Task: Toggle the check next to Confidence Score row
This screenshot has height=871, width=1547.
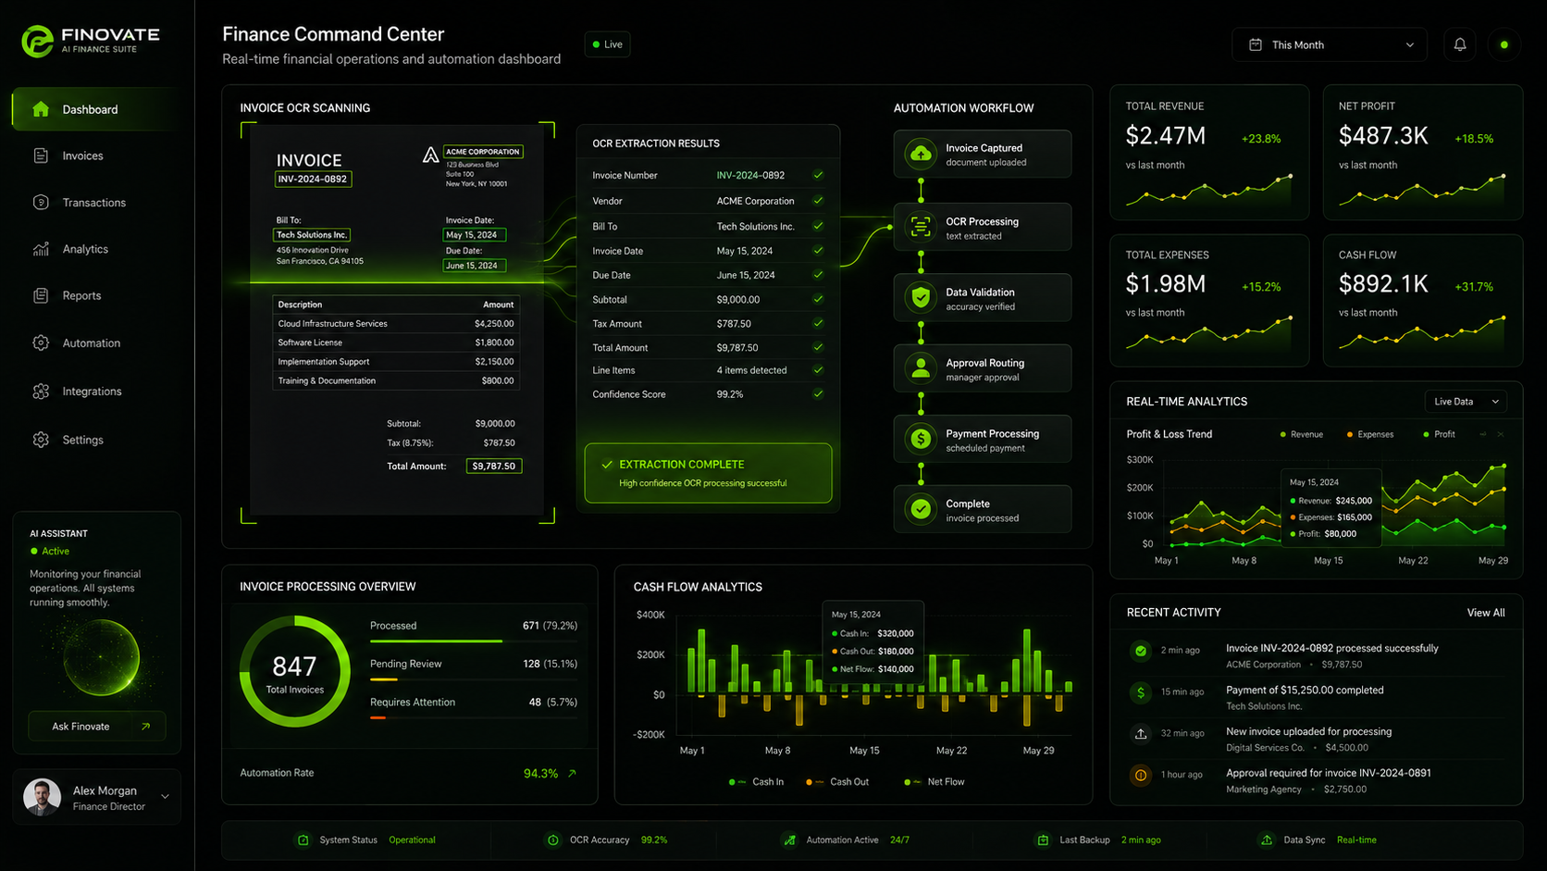Action: click(818, 393)
